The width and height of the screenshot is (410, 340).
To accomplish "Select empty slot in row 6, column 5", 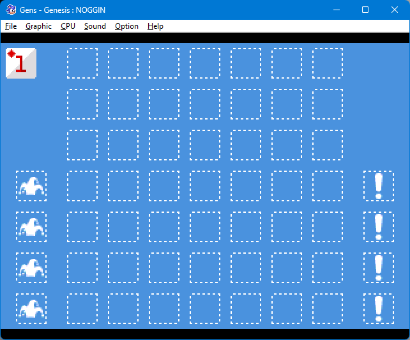I will pyautogui.click(x=246, y=268).
